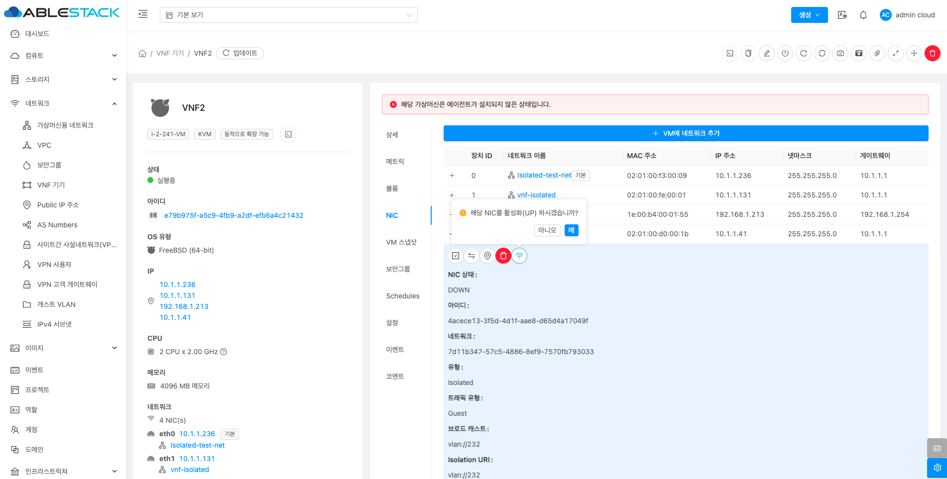This screenshot has width=947, height=479.
Task: Click the four-arrow migrate VM icon
Action: coord(914,53)
